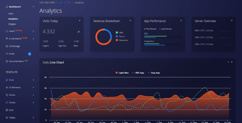The width and height of the screenshot is (242, 123).
Task: Toggle Sing App series in chart legend
Action: pos(153,73)
